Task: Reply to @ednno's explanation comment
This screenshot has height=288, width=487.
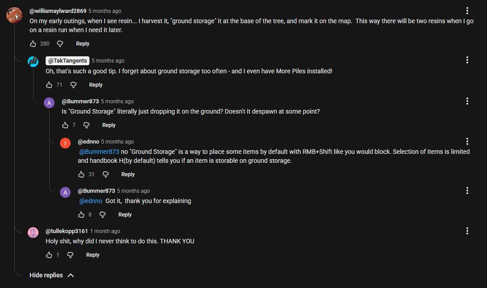Action: [128, 174]
